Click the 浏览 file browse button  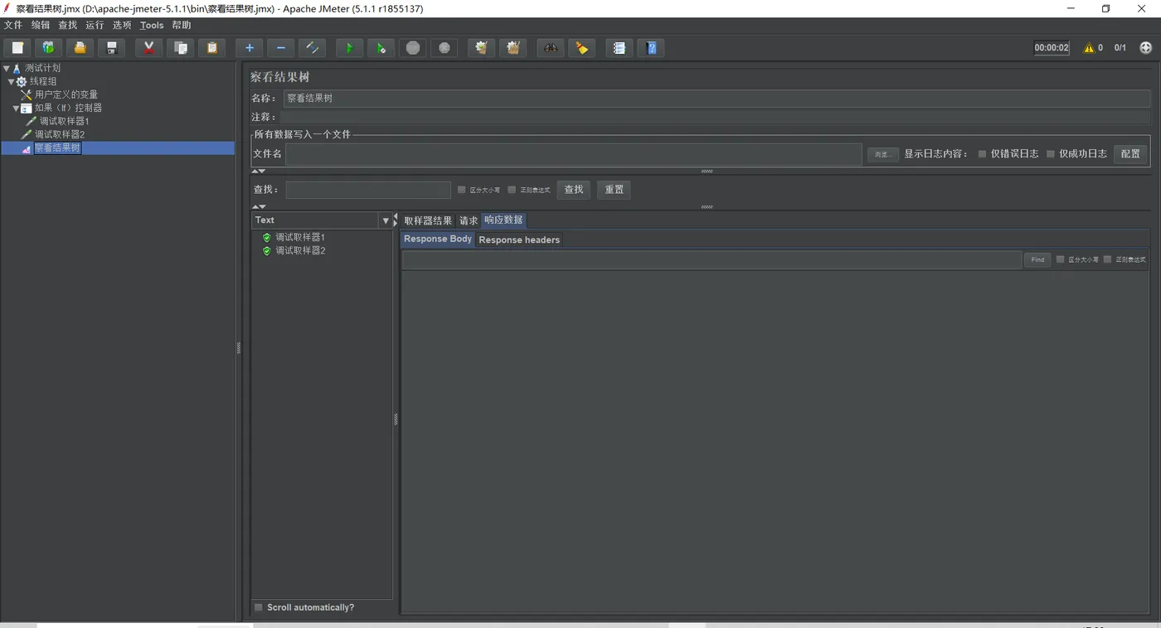pos(882,154)
